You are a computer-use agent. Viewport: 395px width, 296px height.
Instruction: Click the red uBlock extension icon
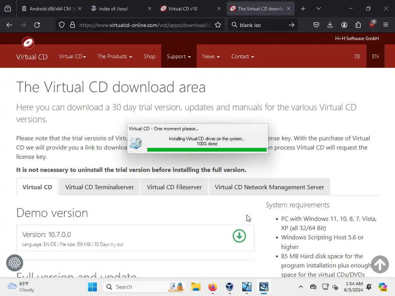pos(372,24)
